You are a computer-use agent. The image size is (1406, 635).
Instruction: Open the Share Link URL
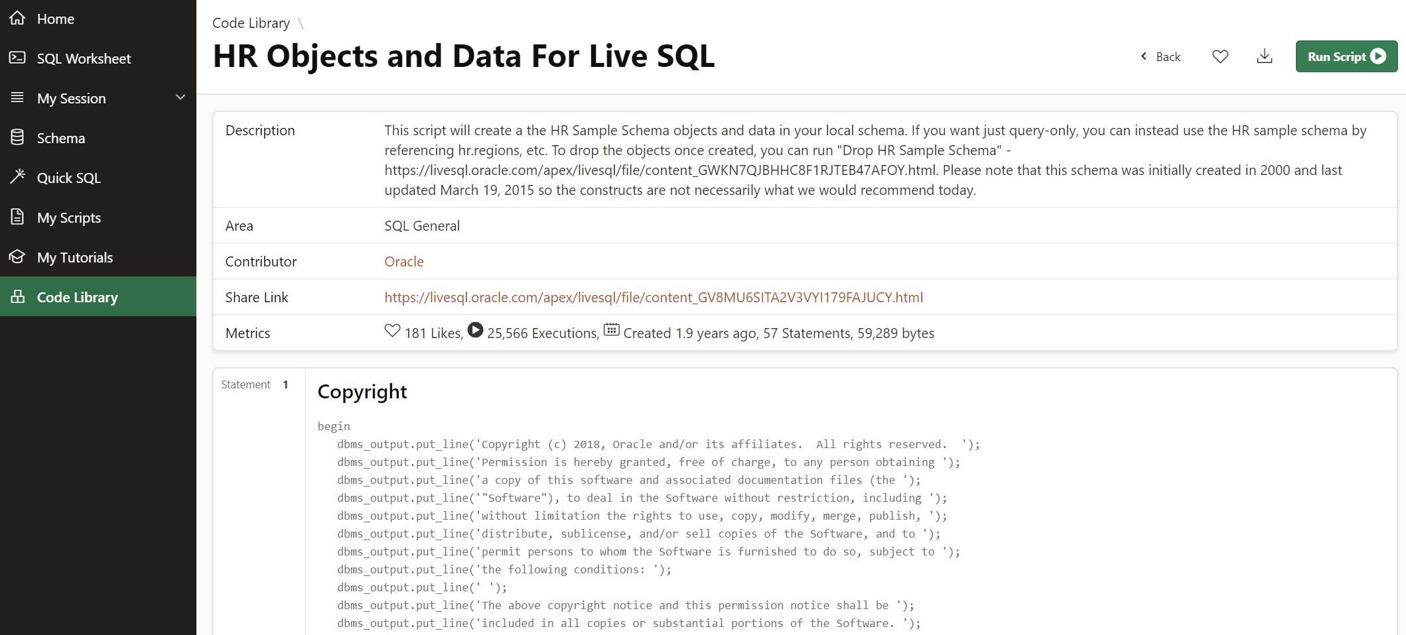click(654, 297)
